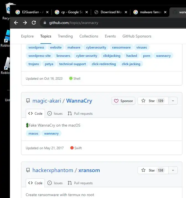Select the ransomware topic tag

pos(121,47)
